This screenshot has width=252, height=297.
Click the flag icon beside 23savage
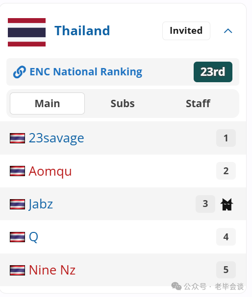tap(17, 138)
